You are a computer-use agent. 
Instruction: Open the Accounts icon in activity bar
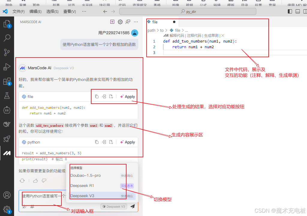click(x=7, y=195)
